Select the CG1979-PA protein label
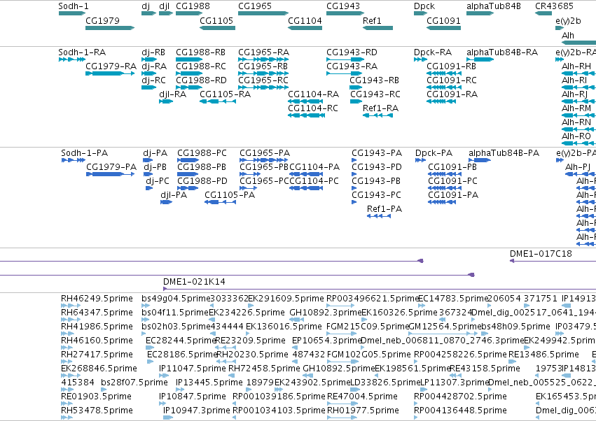The height and width of the screenshot is (421, 596). coord(111,167)
